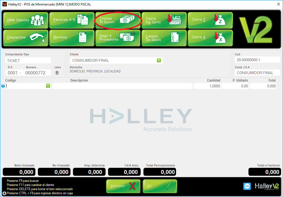Click the Domicilio address text
Image resolution: width=283 pixels, height=197 pixels.
(95, 71)
